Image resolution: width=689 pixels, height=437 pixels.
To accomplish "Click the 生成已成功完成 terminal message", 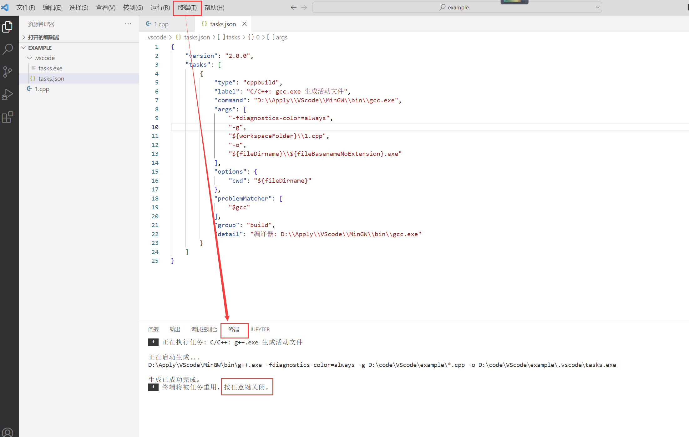I will point(174,379).
